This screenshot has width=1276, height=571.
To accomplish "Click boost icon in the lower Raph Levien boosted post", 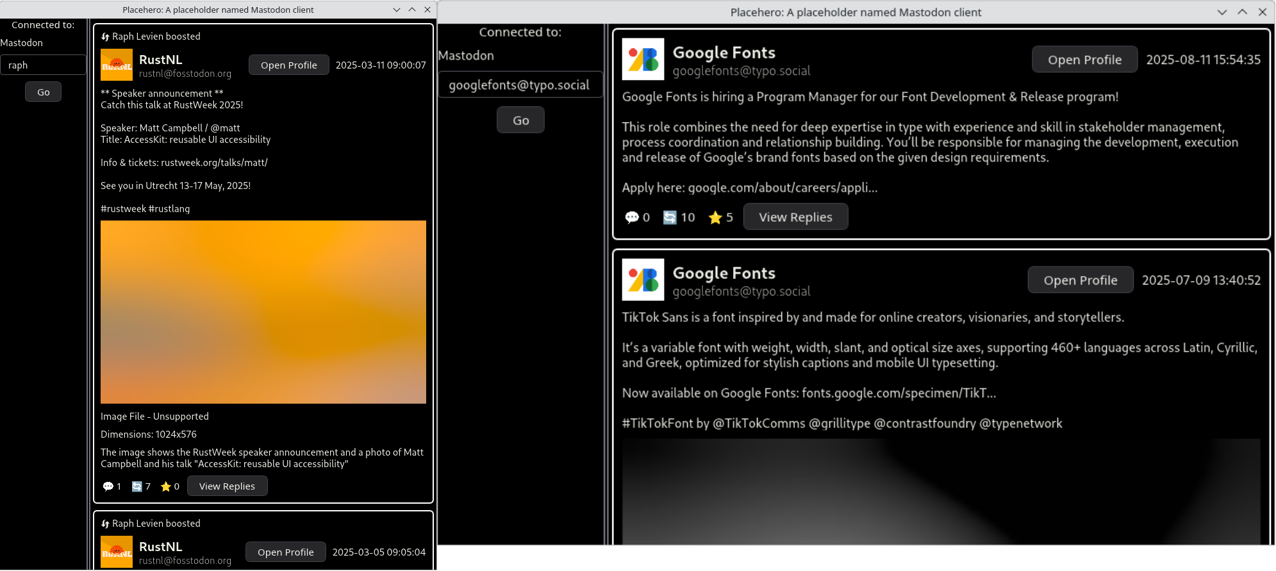I will pyautogui.click(x=105, y=524).
